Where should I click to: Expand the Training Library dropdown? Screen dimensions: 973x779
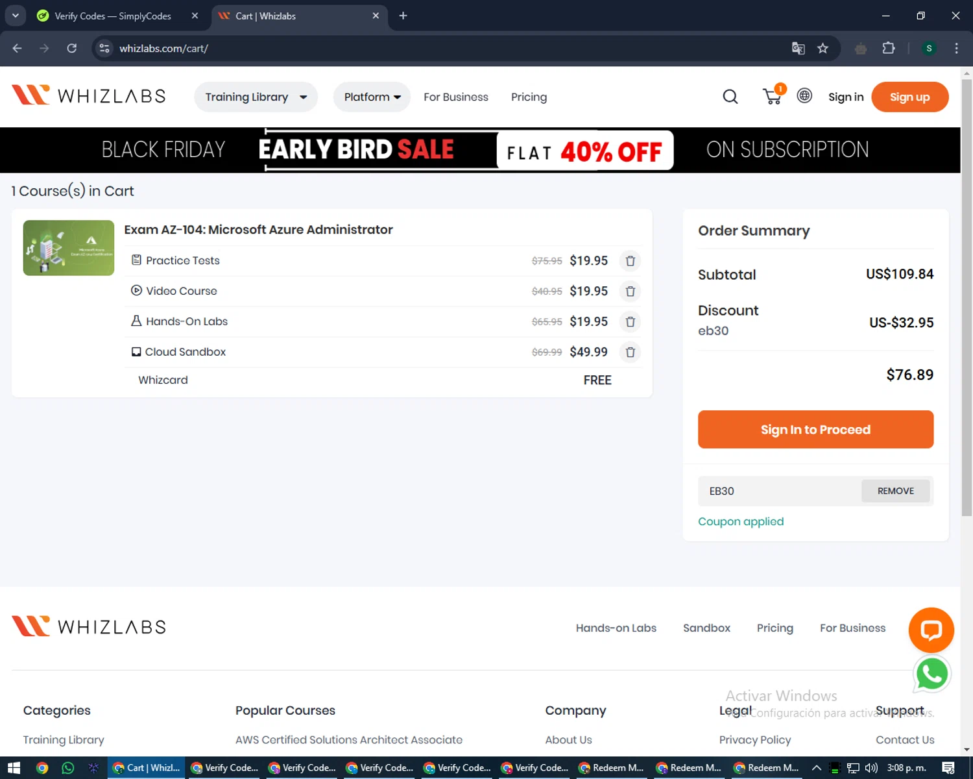point(256,97)
